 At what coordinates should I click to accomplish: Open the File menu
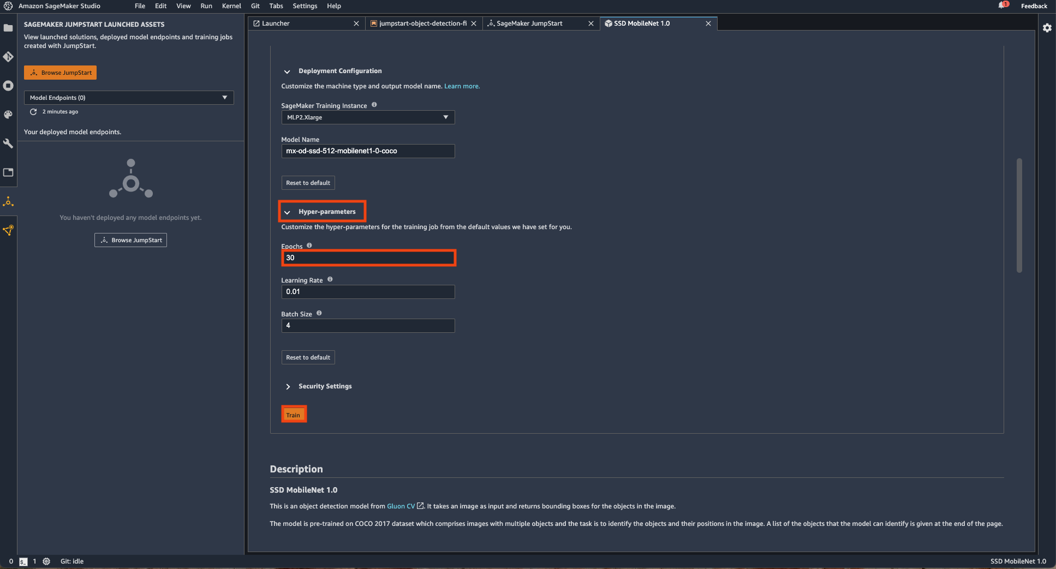click(140, 6)
